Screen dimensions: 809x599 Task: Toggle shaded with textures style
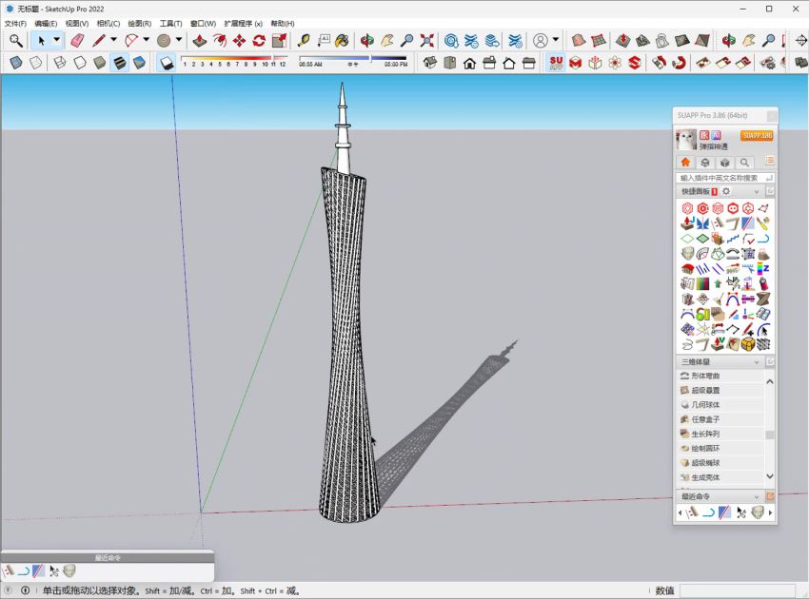pos(119,63)
